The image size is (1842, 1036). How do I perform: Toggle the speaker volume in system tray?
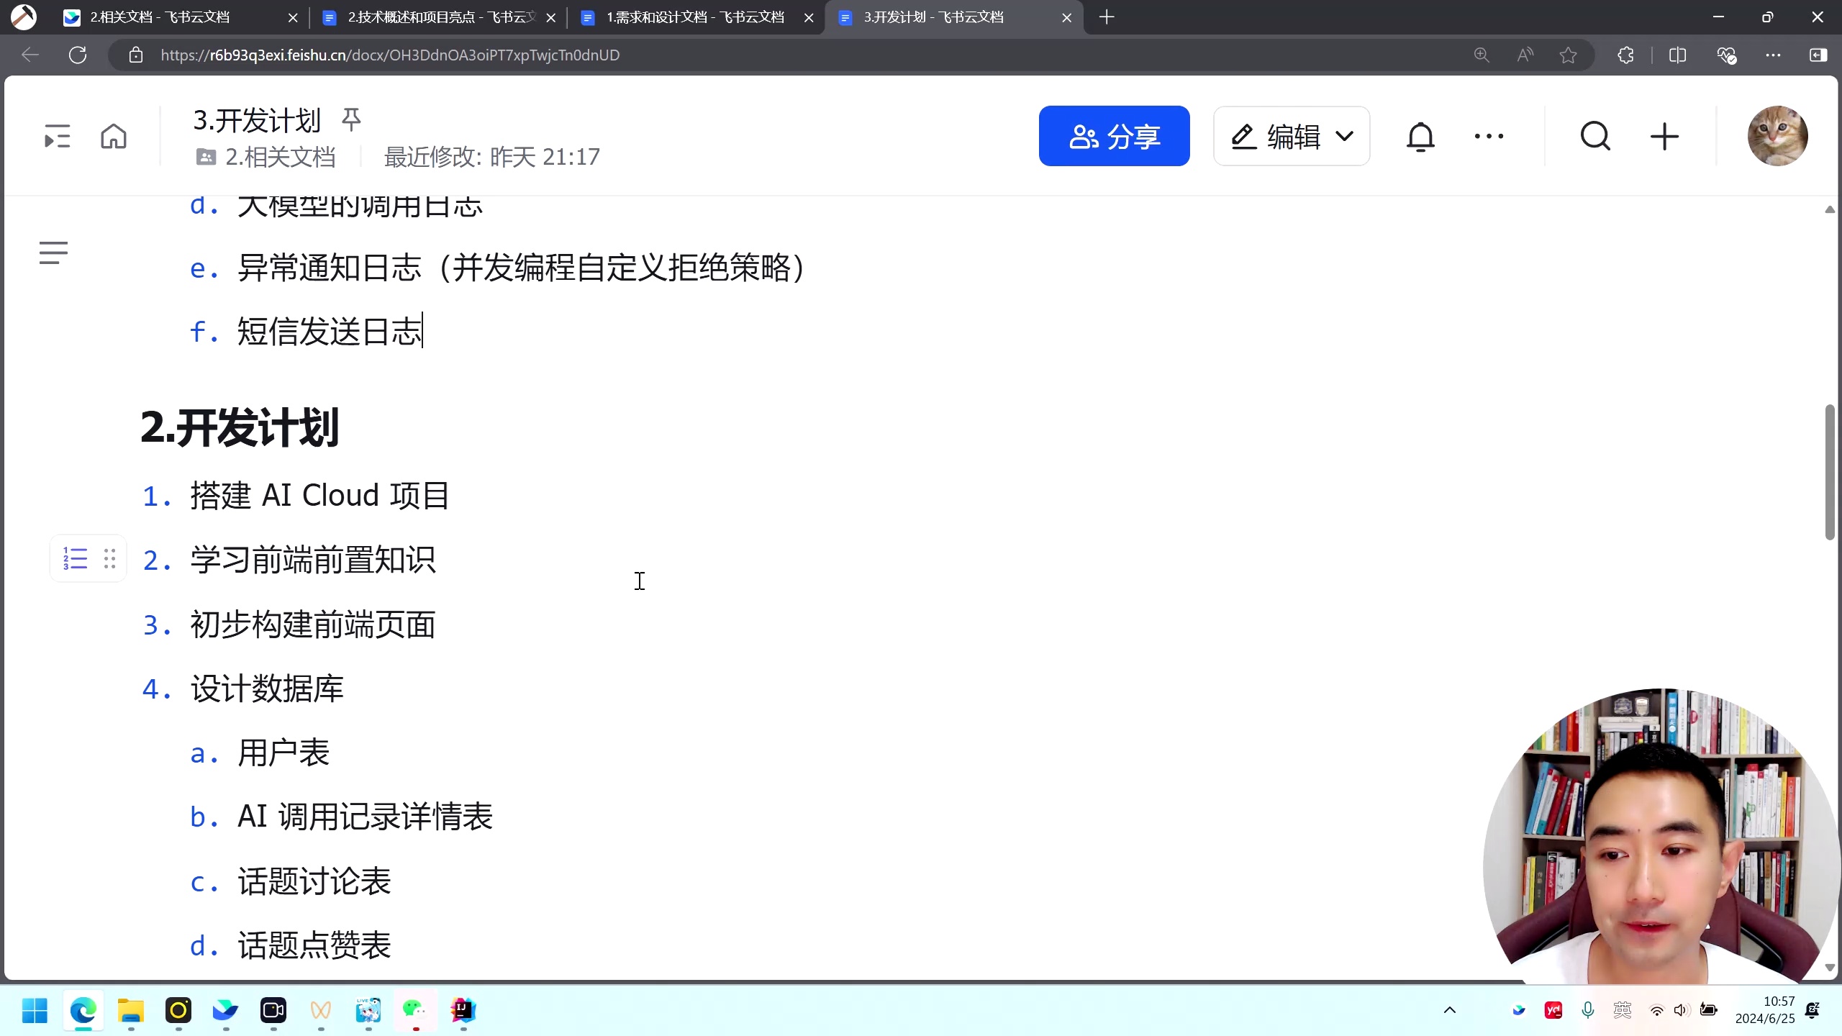(x=1682, y=1010)
